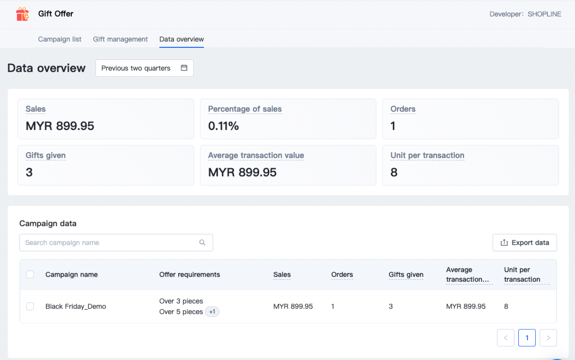The width and height of the screenshot is (575, 360).
Task: Expand the +1 offer requirements badge
Action: click(x=212, y=312)
